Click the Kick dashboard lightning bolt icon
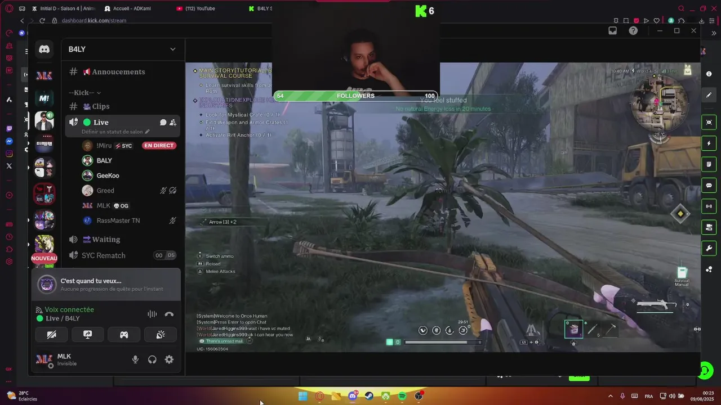The image size is (721, 405). click(709, 143)
